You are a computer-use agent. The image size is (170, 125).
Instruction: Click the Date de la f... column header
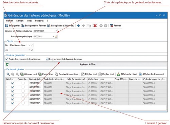[x=36, y=79]
